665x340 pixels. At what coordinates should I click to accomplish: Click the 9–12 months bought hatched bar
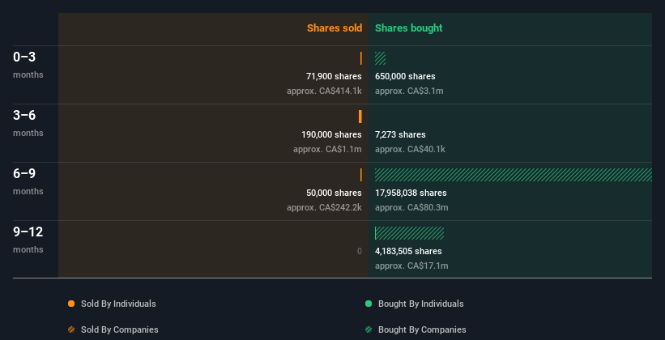point(410,233)
